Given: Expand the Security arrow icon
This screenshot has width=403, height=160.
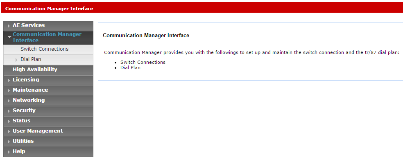Looking at the screenshot, I should pyautogui.click(x=9, y=111).
